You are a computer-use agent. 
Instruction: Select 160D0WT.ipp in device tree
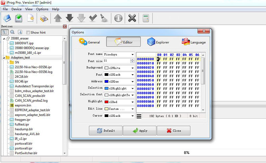[x=24, y=43]
